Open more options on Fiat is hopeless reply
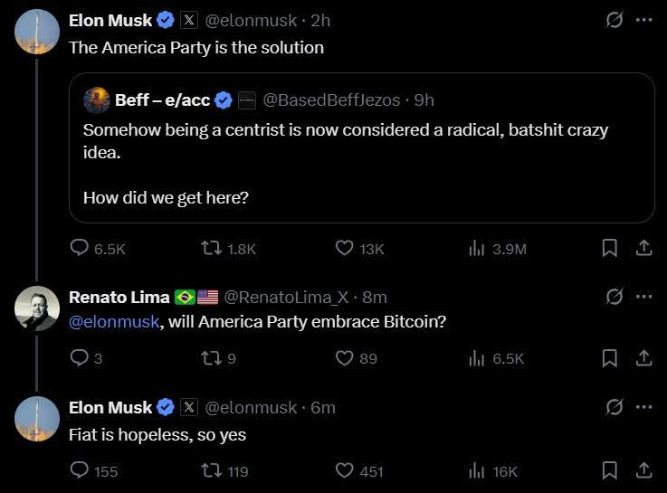667x493 pixels. [643, 407]
